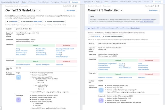
Task: Open Resources tab on right page
Action: (x=146, y=2)
